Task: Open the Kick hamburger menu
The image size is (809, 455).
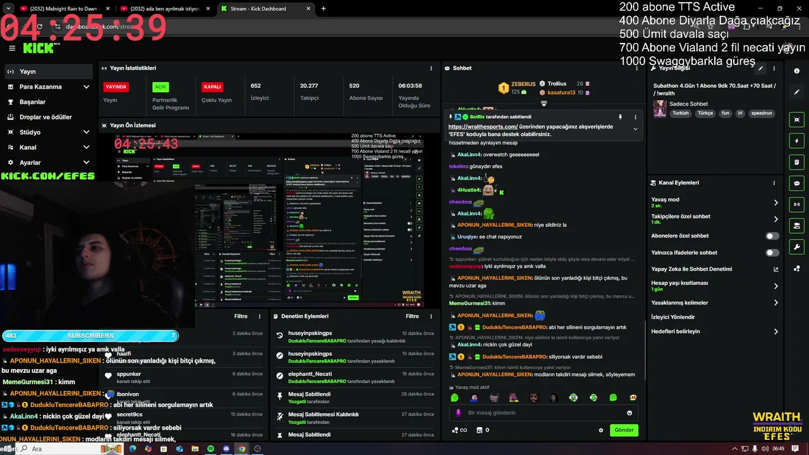Action: [12, 48]
